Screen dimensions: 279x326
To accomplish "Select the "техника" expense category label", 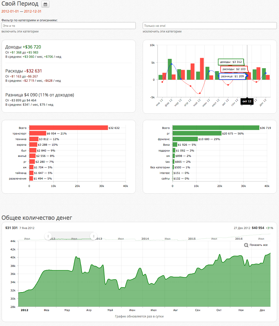I will coord(21,139).
